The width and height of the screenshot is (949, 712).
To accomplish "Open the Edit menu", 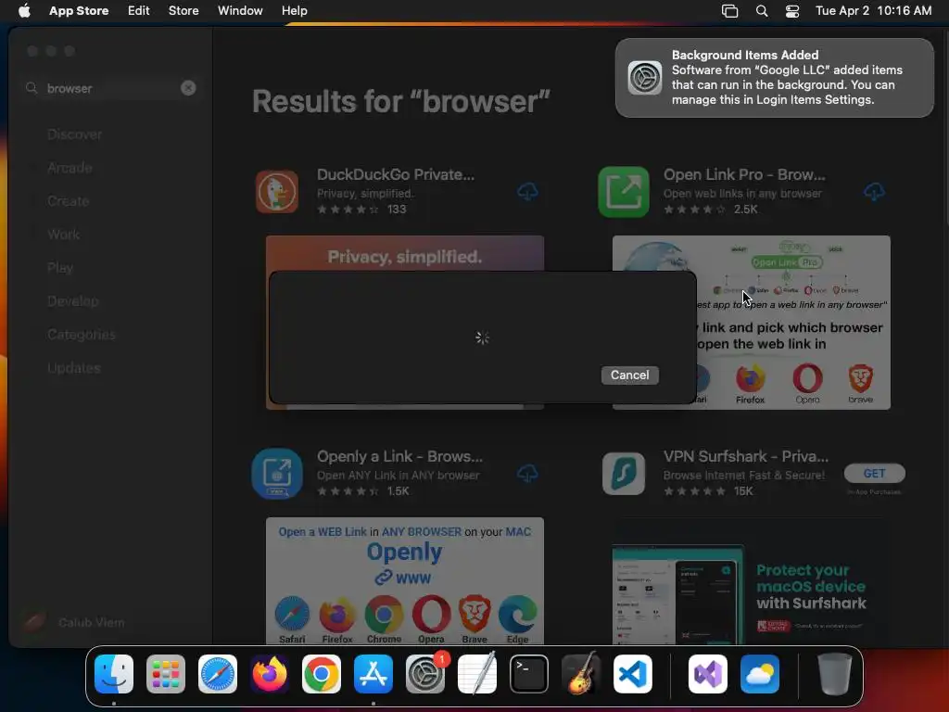I will [x=139, y=11].
